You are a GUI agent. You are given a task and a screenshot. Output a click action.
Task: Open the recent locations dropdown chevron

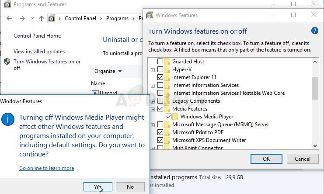point(32,18)
